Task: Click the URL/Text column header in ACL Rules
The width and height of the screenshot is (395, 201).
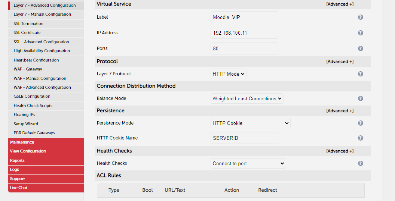Action: [x=175, y=190]
